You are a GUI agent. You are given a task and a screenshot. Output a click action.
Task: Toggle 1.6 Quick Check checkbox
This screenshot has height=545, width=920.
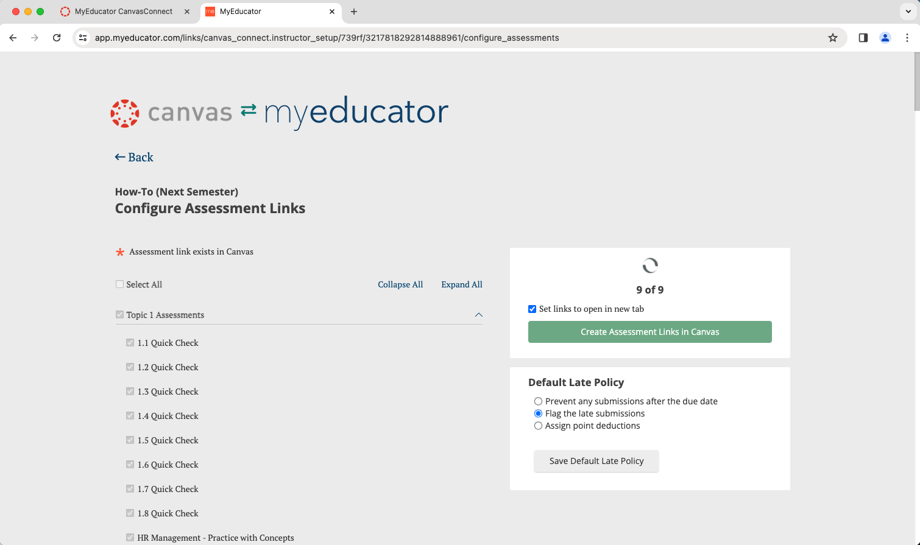click(130, 465)
